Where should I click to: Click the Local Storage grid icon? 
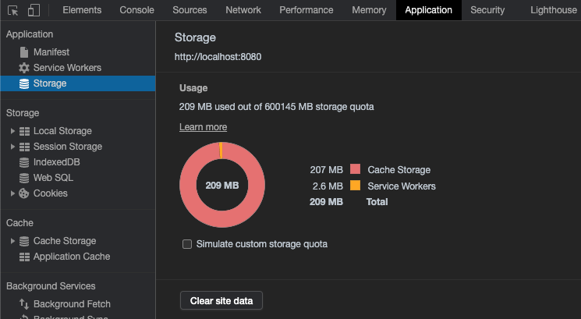click(24, 131)
